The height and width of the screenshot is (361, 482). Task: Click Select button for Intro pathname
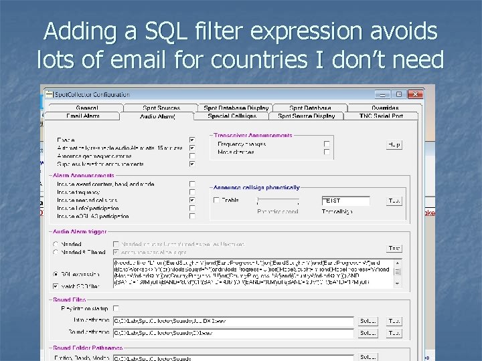368,321
